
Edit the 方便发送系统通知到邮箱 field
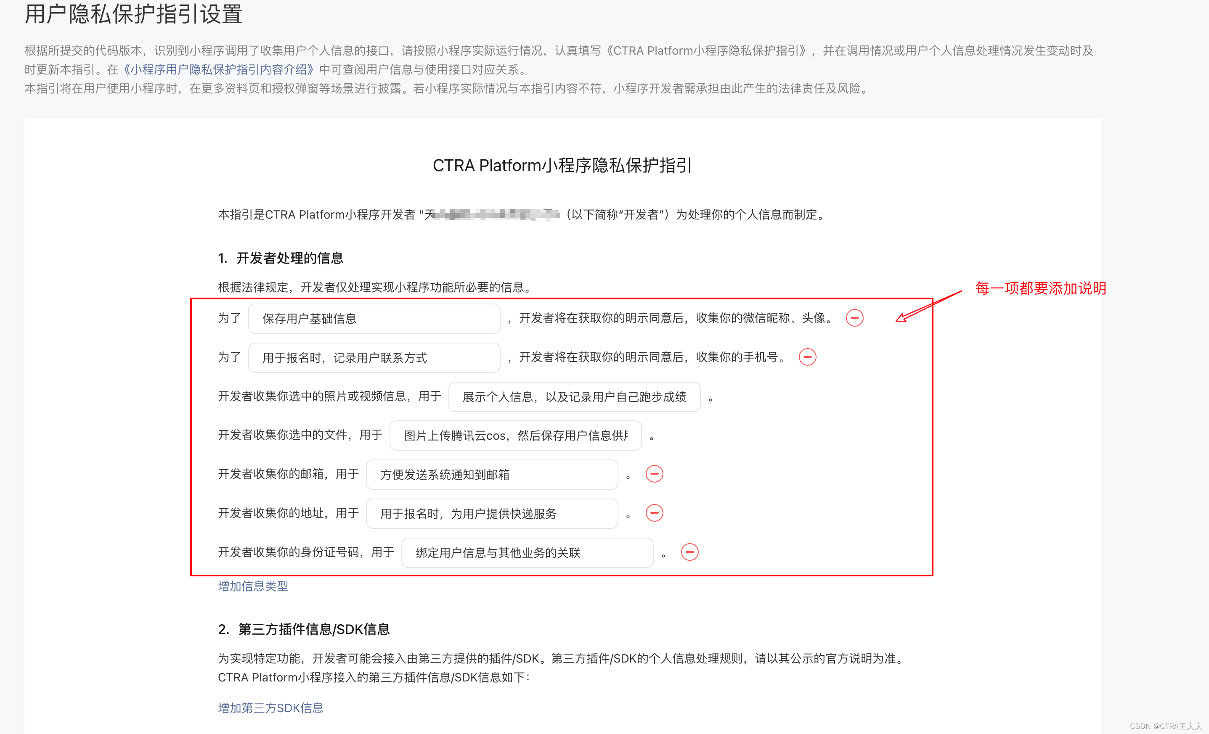point(492,475)
